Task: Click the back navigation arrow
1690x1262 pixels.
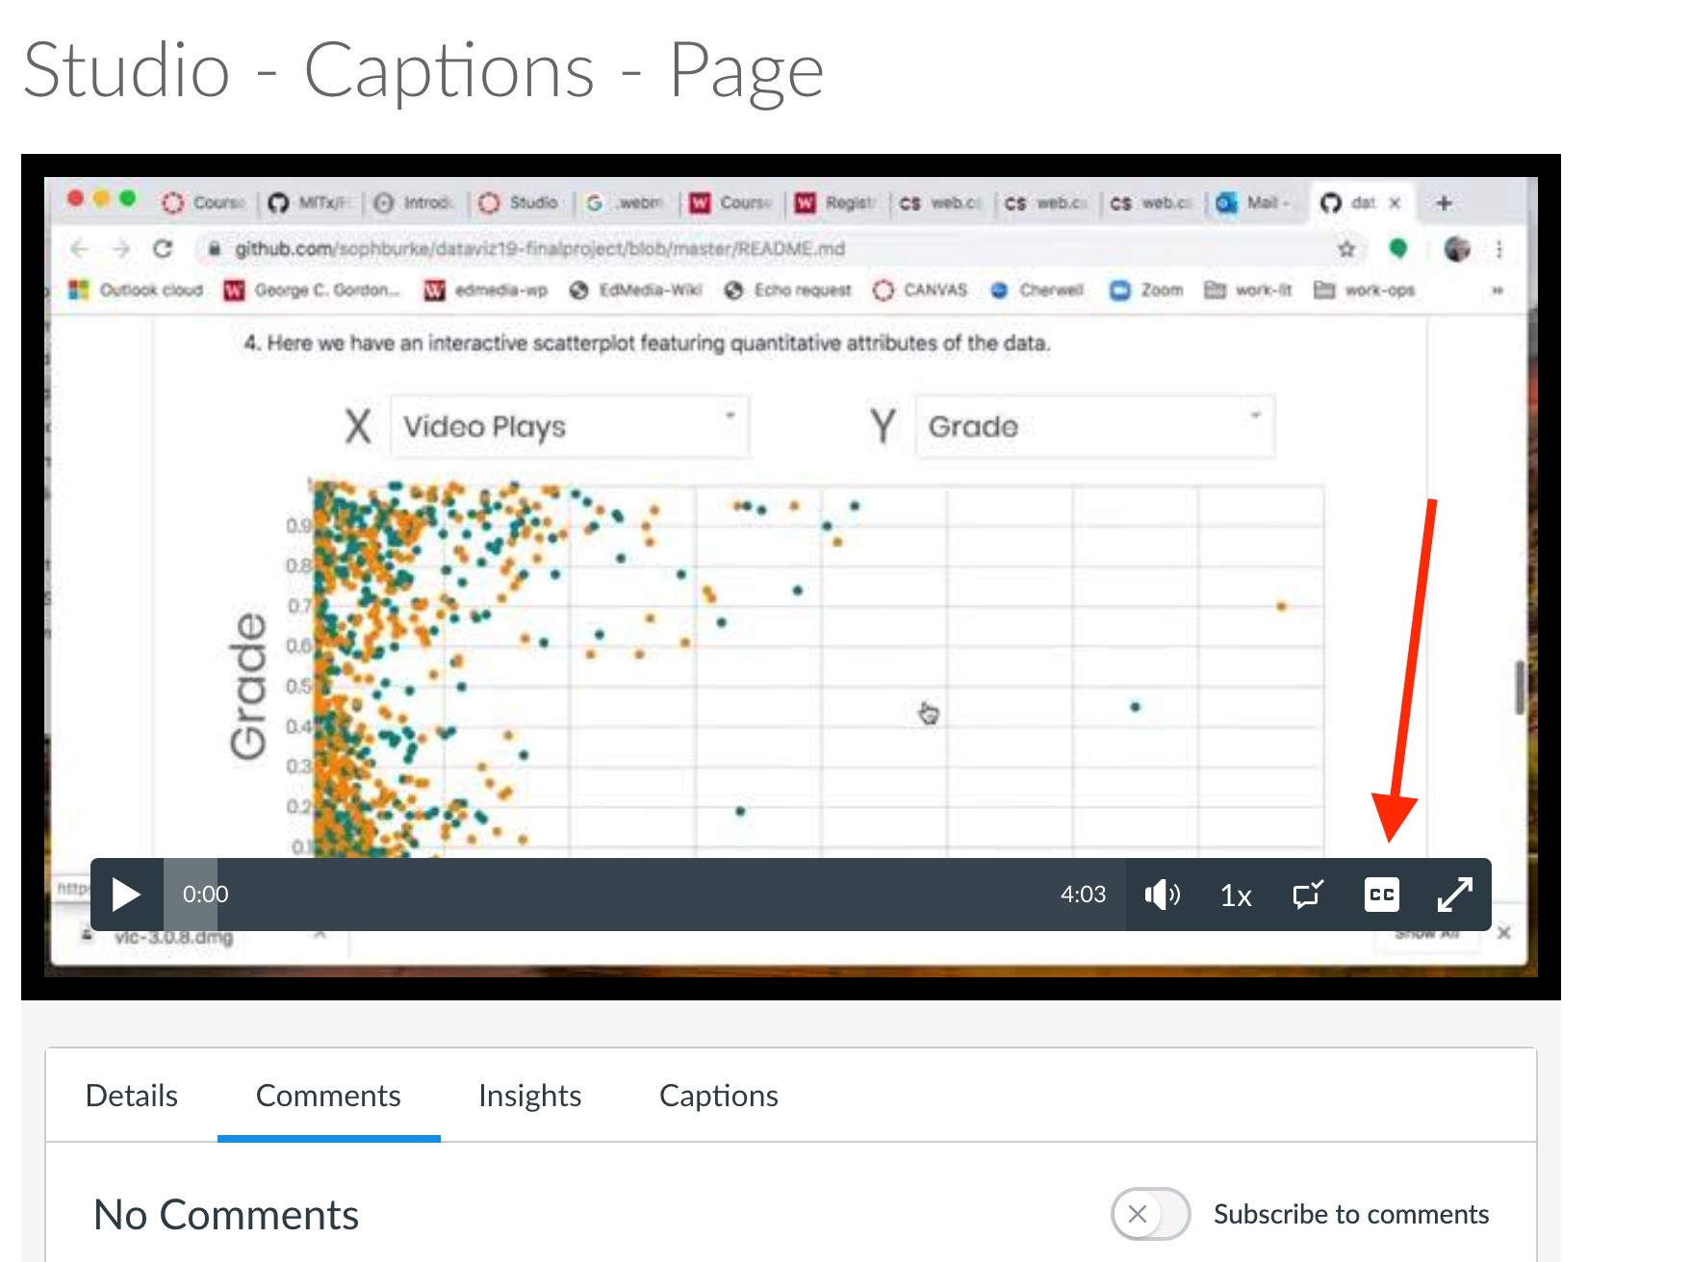Action: pyautogui.click(x=80, y=248)
